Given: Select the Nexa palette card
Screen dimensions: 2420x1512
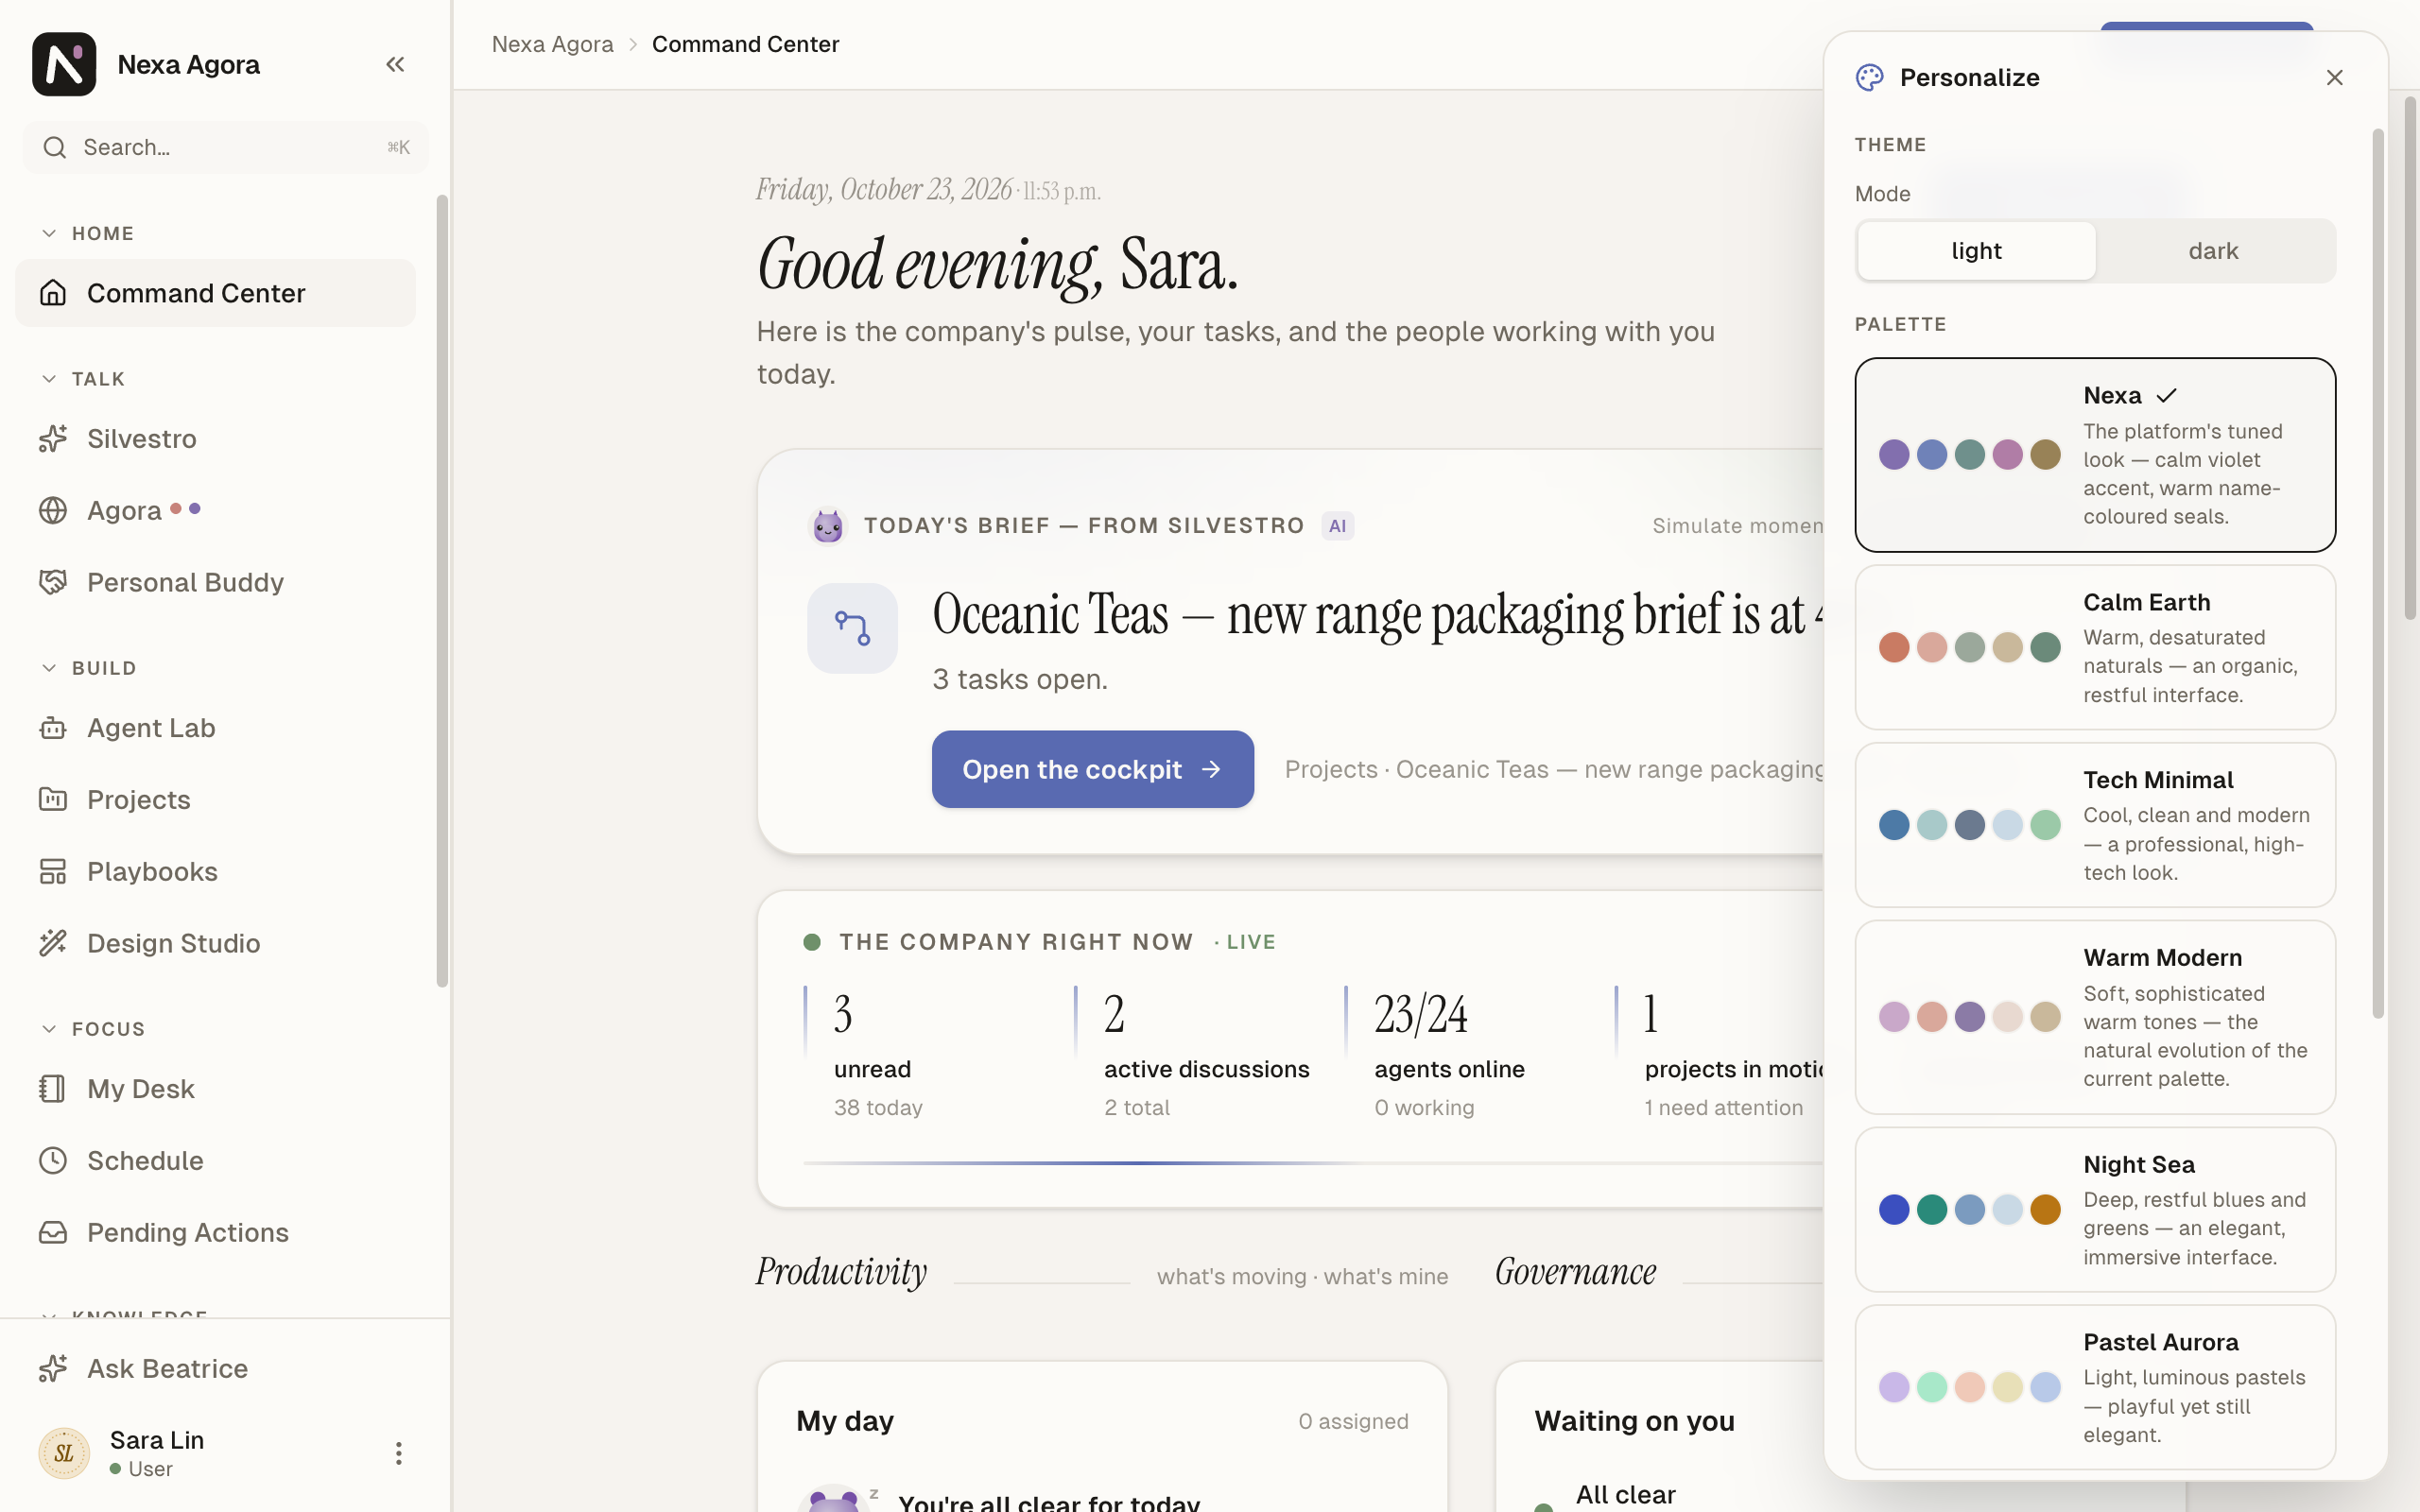Looking at the screenshot, I should [x=2095, y=455].
